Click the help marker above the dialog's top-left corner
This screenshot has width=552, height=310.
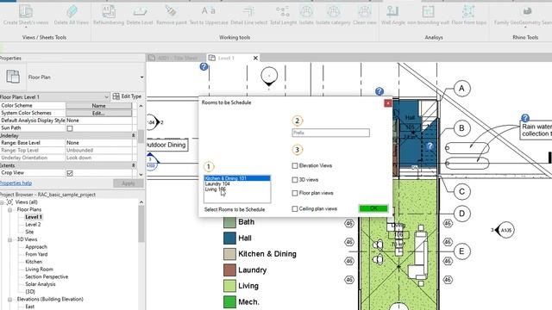pos(204,66)
